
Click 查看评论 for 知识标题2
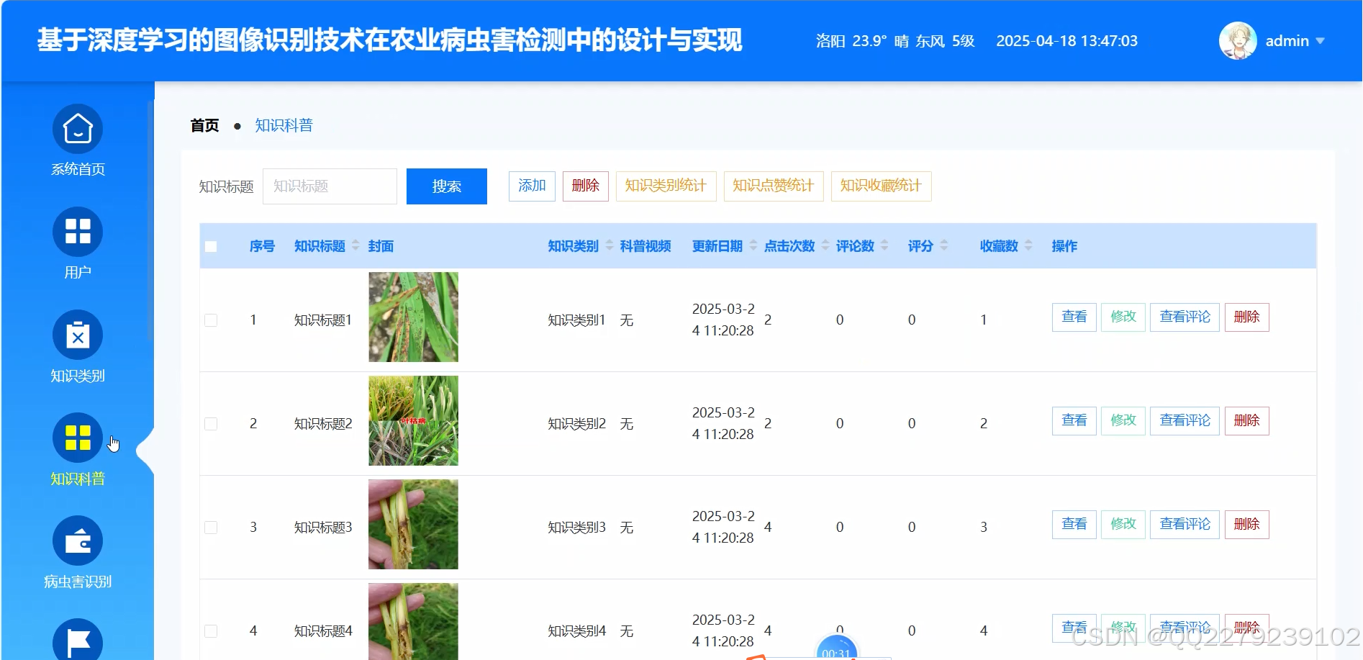pos(1185,420)
